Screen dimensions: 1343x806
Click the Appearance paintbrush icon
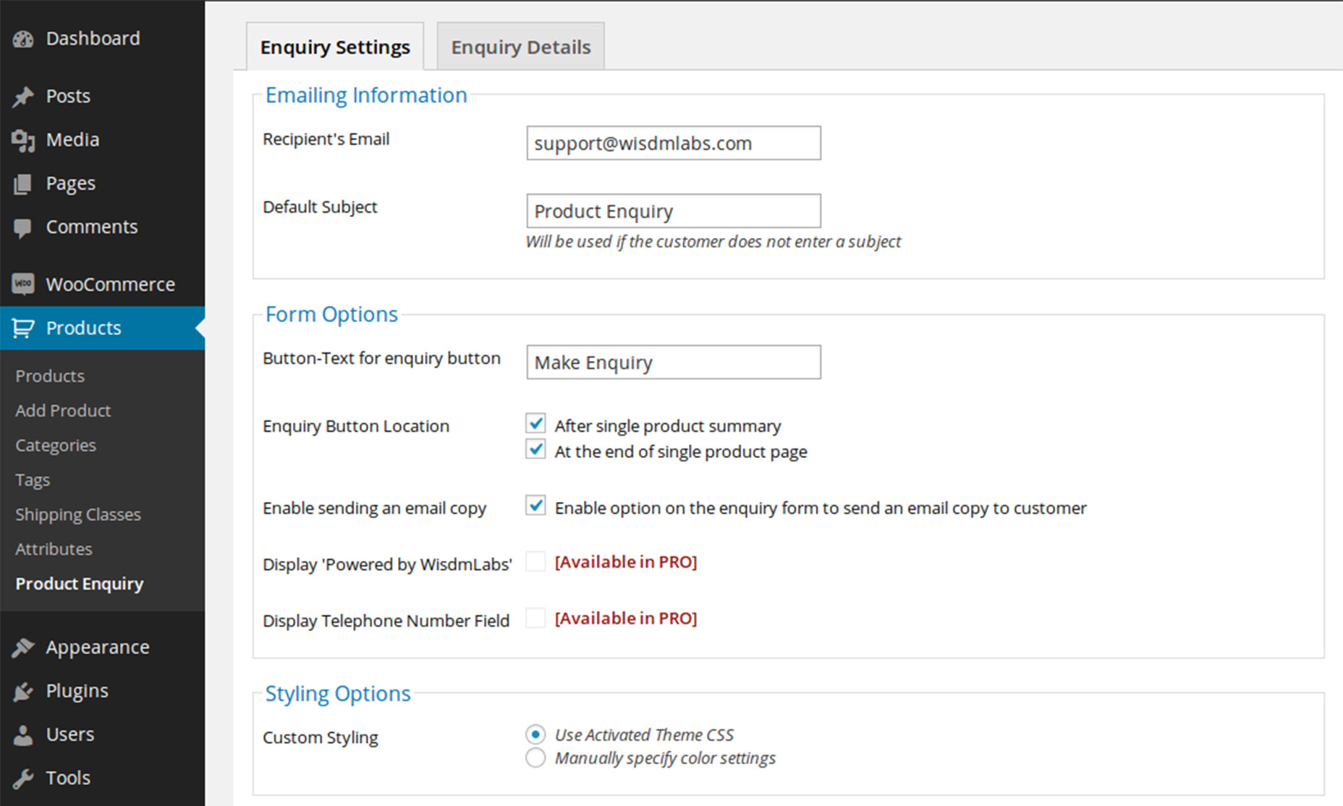tap(23, 648)
